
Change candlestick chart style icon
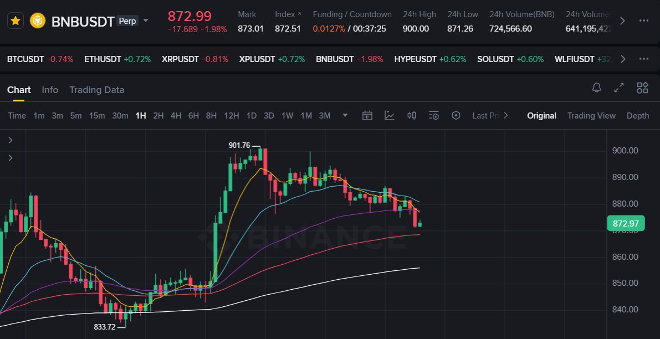coord(412,115)
